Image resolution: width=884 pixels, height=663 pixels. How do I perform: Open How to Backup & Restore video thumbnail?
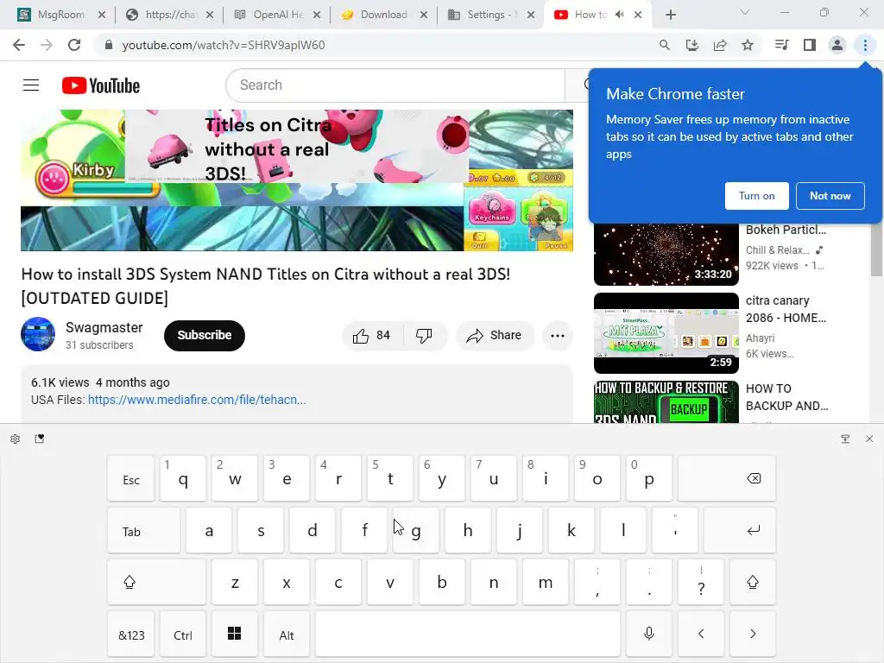click(x=666, y=402)
